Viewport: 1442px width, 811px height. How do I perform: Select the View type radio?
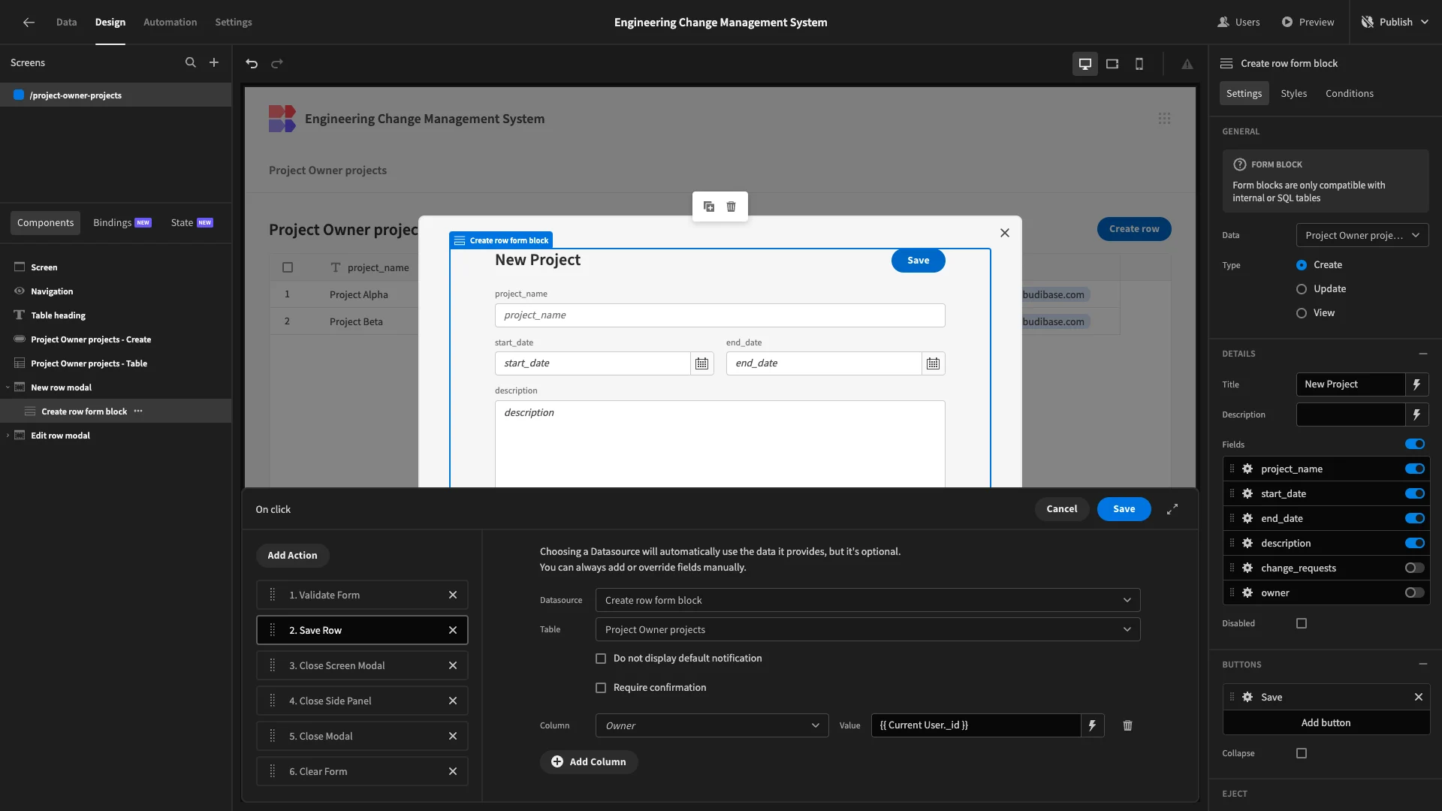point(1302,313)
